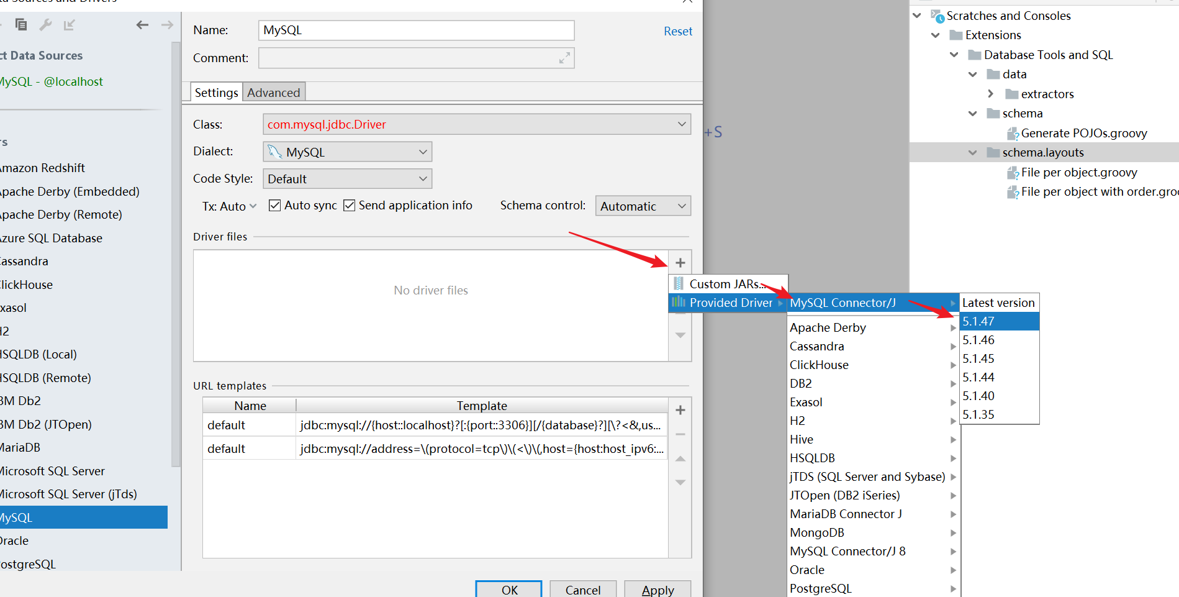This screenshot has width=1179, height=597.
Task: Select the schema folder tree item
Action: click(1022, 114)
